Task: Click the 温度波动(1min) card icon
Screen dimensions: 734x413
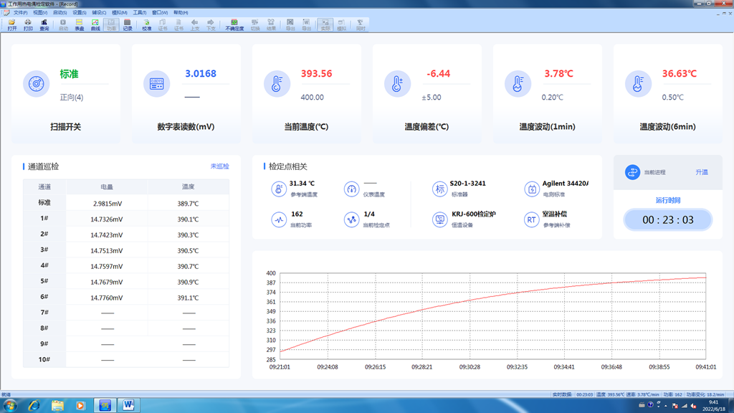Action: coord(518,84)
